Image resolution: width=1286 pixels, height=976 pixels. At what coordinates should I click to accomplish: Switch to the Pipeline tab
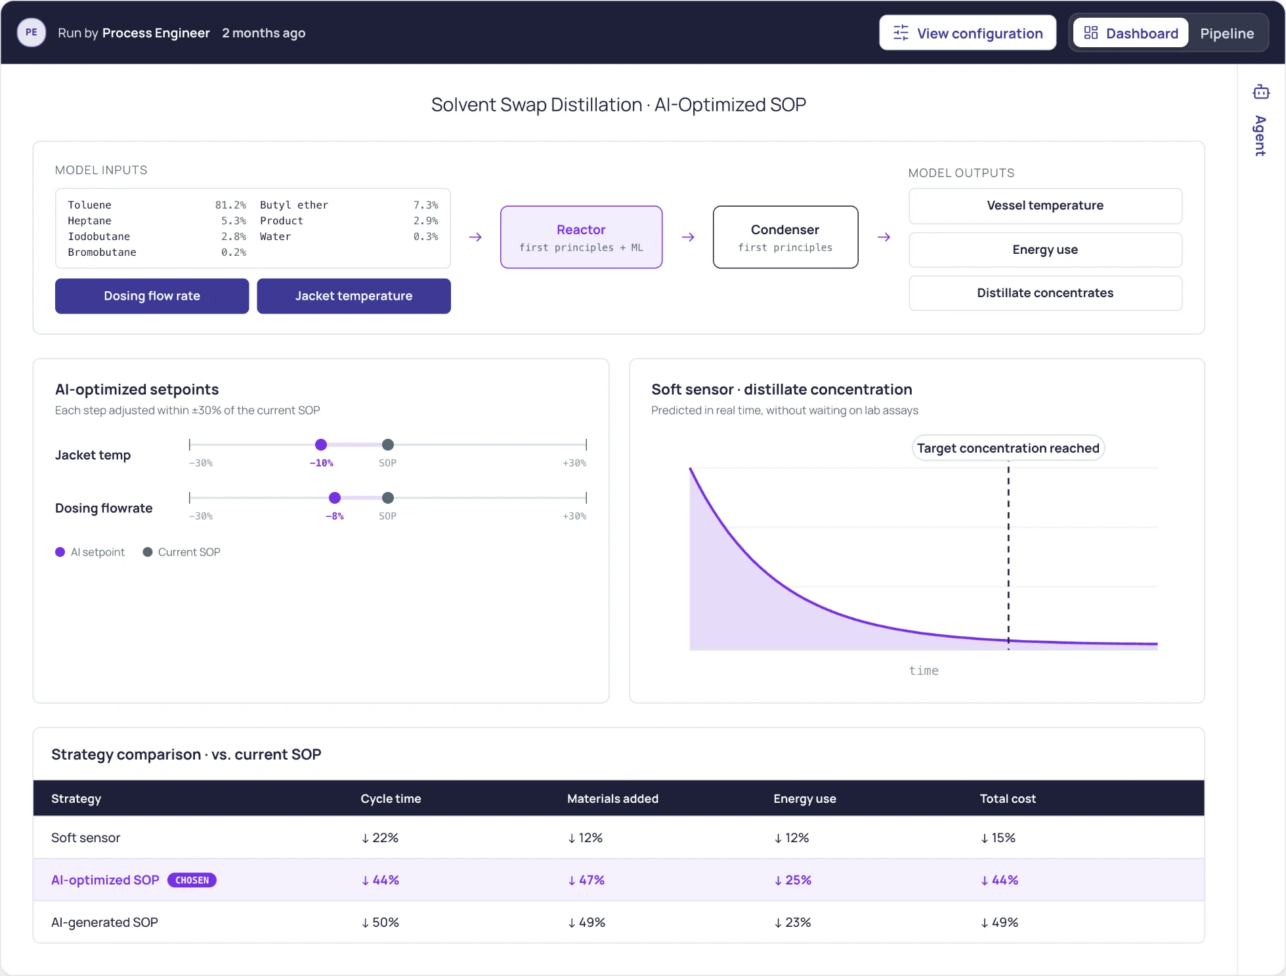1226,33
